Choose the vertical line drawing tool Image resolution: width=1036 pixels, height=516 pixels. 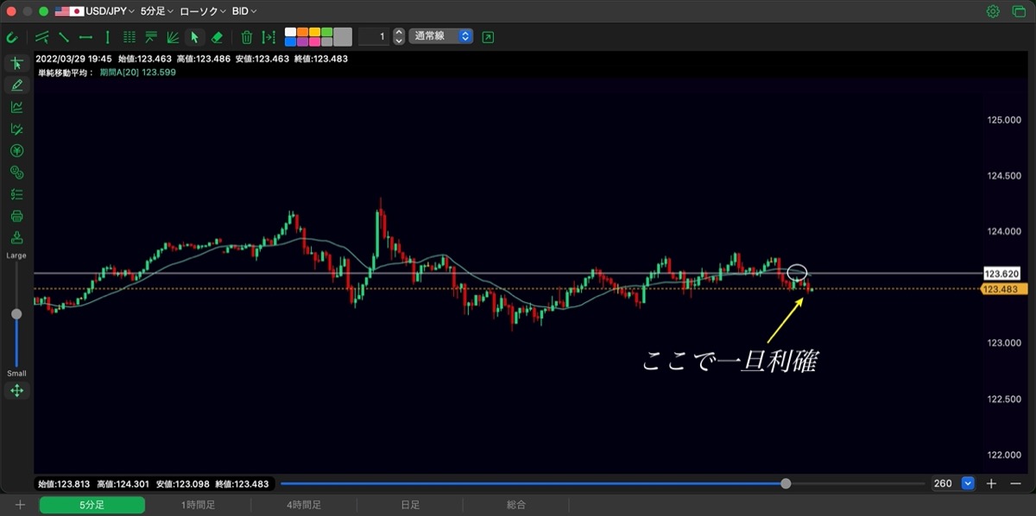pos(107,37)
